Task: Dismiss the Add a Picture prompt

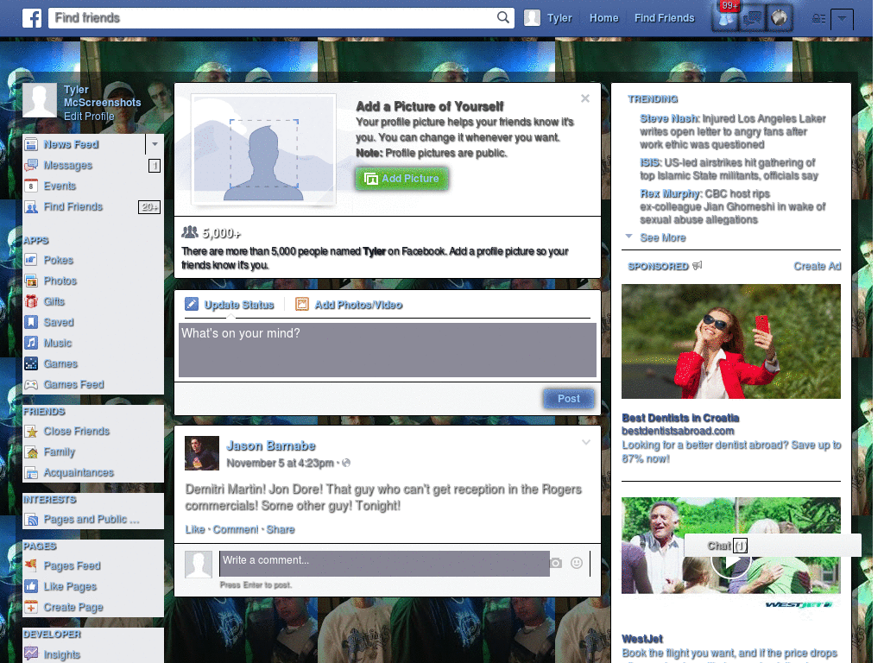Action: (x=585, y=98)
